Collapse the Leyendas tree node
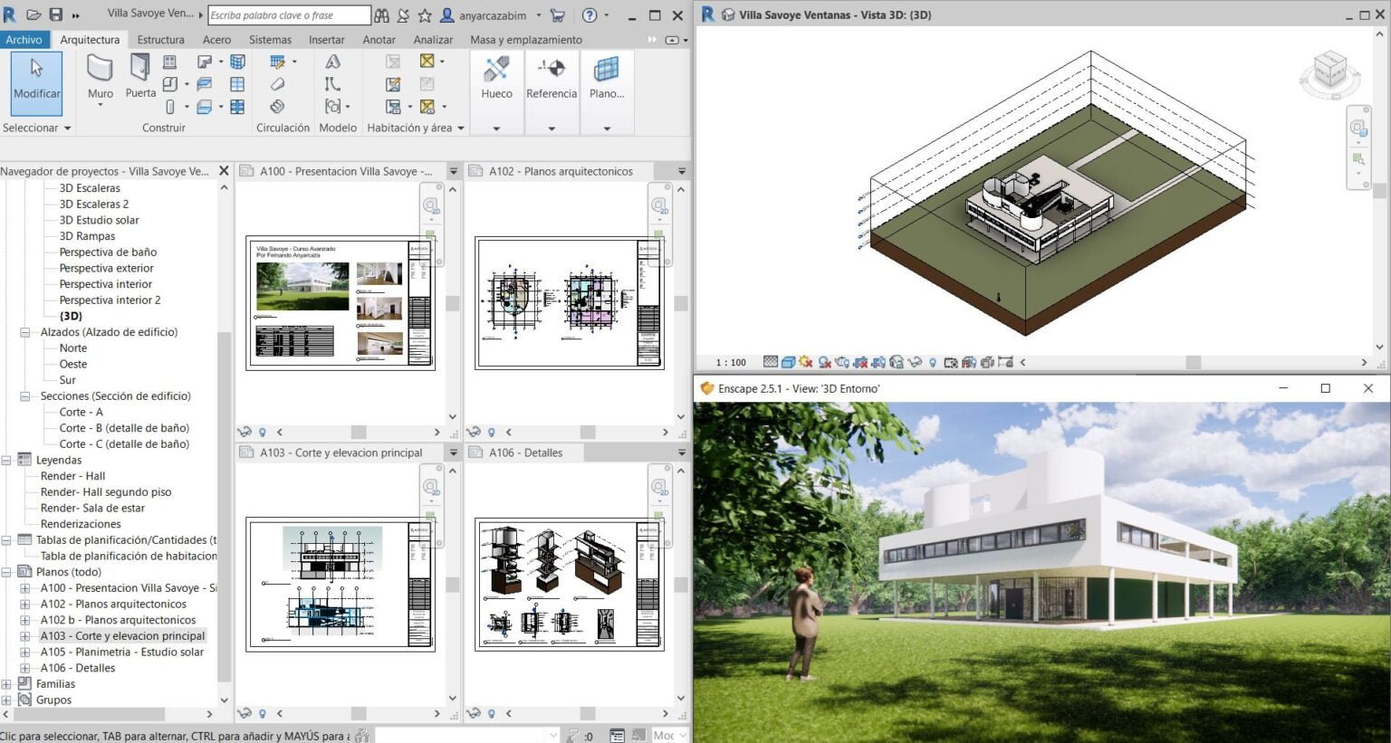 [7, 460]
